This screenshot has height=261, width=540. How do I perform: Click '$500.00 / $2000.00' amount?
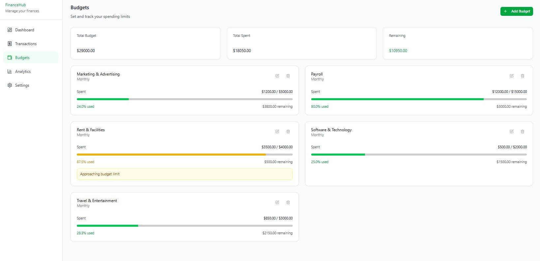[x=512, y=147]
